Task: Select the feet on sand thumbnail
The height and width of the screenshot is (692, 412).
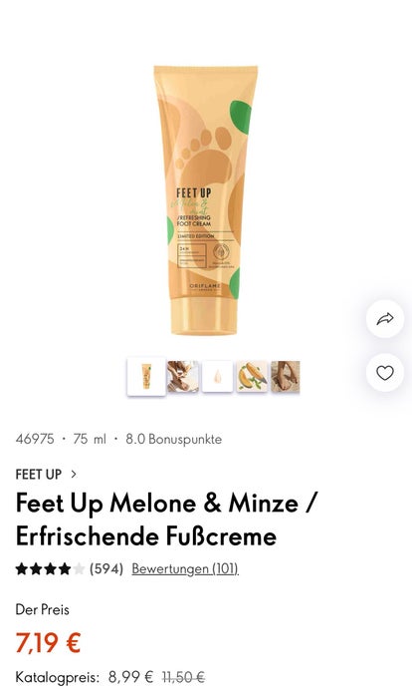Action: [x=286, y=377]
